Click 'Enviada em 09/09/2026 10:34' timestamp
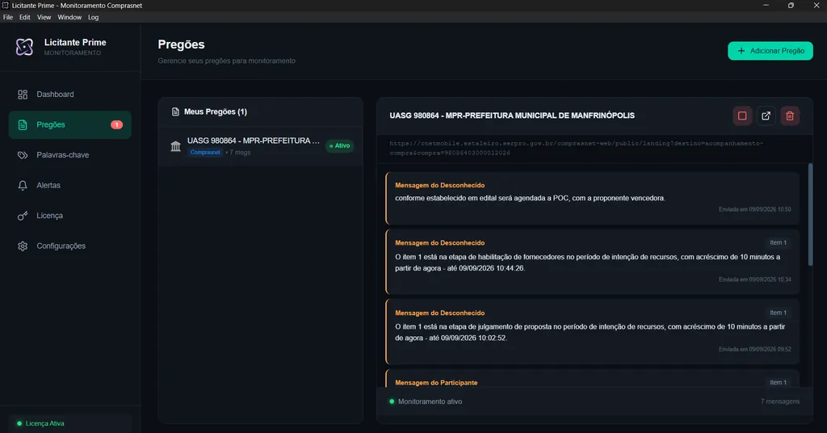 coord(755,280)
